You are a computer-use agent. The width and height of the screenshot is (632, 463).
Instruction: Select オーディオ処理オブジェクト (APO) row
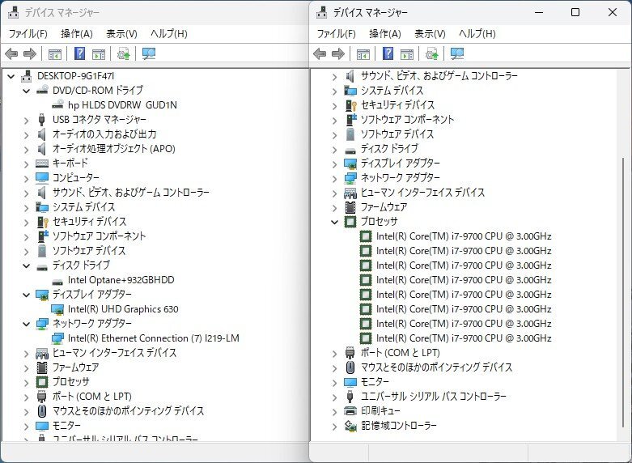(113, 149)
